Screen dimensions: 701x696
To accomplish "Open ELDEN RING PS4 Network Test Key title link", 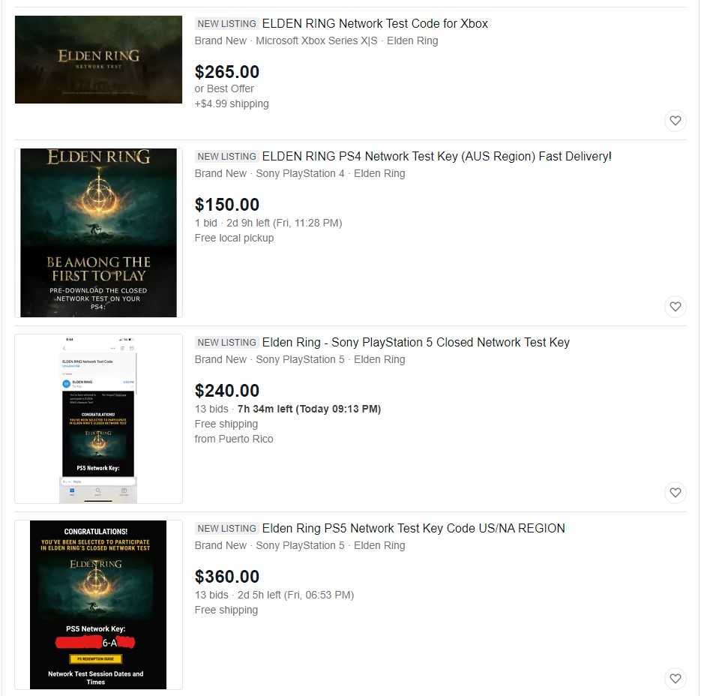I will [437, 156].
